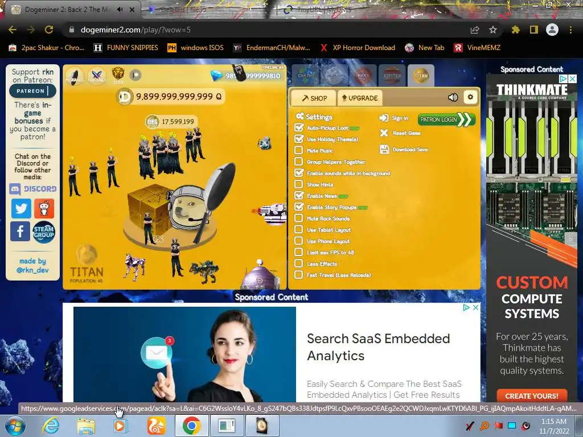The image size is (583, 437).
Task: Open the Steam Group icon
Action: (x=43, y=232)
